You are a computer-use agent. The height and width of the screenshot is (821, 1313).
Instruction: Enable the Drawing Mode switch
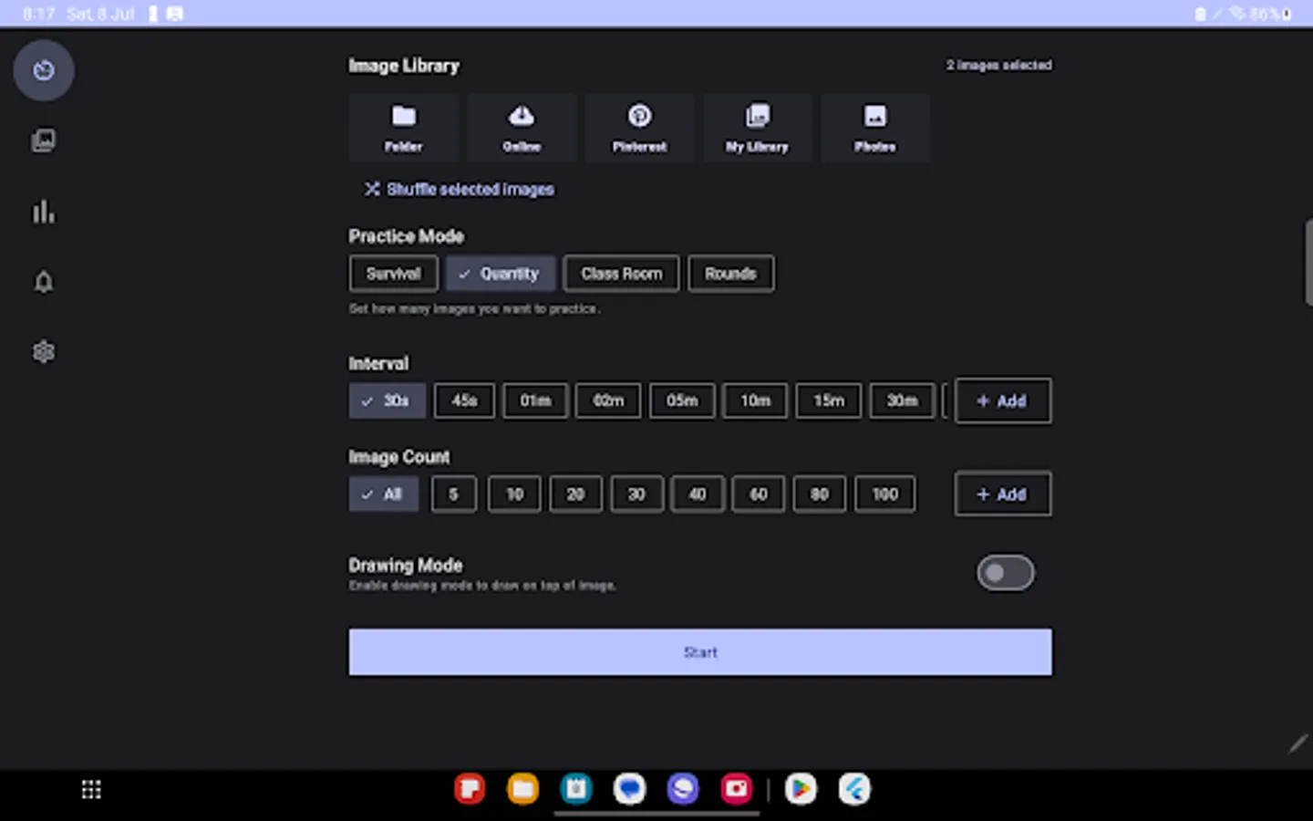[1006, 573]
